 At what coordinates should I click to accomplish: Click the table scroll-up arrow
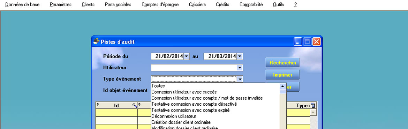(313, 112)
